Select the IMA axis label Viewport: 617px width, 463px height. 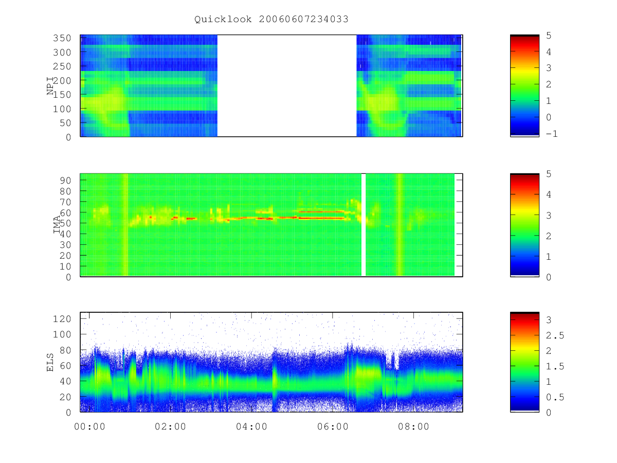point(57,225)
